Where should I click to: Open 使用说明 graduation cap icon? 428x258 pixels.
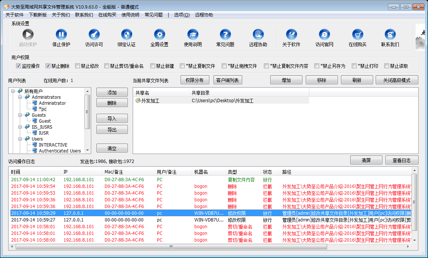click(x=193, y=35)
